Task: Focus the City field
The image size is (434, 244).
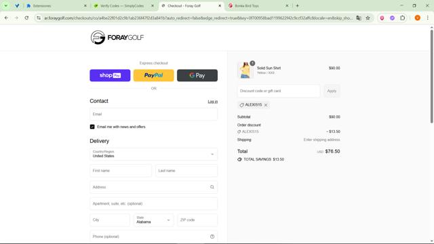Action: pyautogui.click(x=110, y=220)
